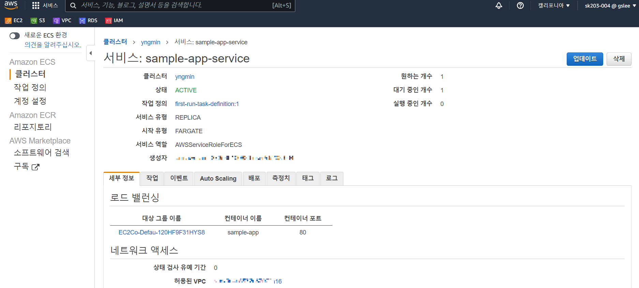
Task: Open the sk203-004 @ gslee account dropdown
Action: pyautogui.click(x=610, y=5)
